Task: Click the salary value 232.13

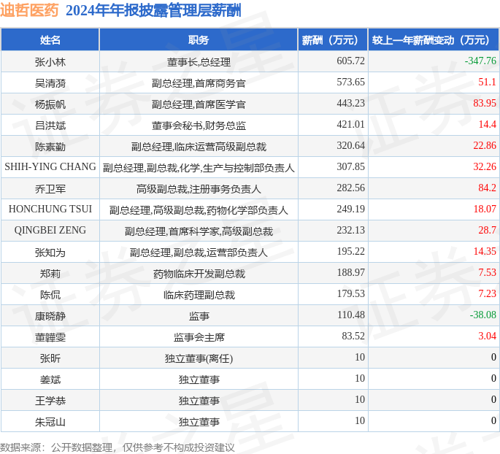Action: pos(351,230)
